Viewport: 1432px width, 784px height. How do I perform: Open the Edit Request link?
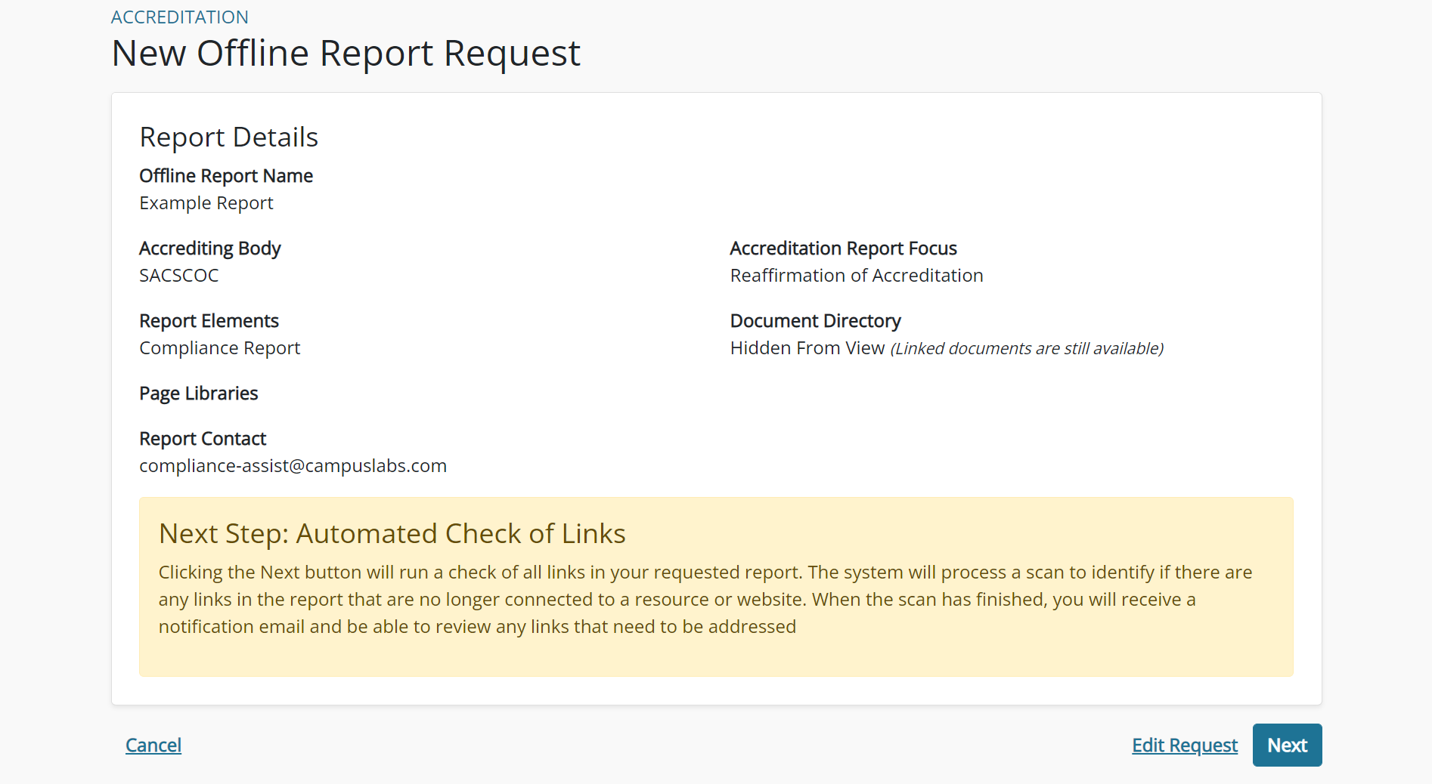(x=1184, y=745)
